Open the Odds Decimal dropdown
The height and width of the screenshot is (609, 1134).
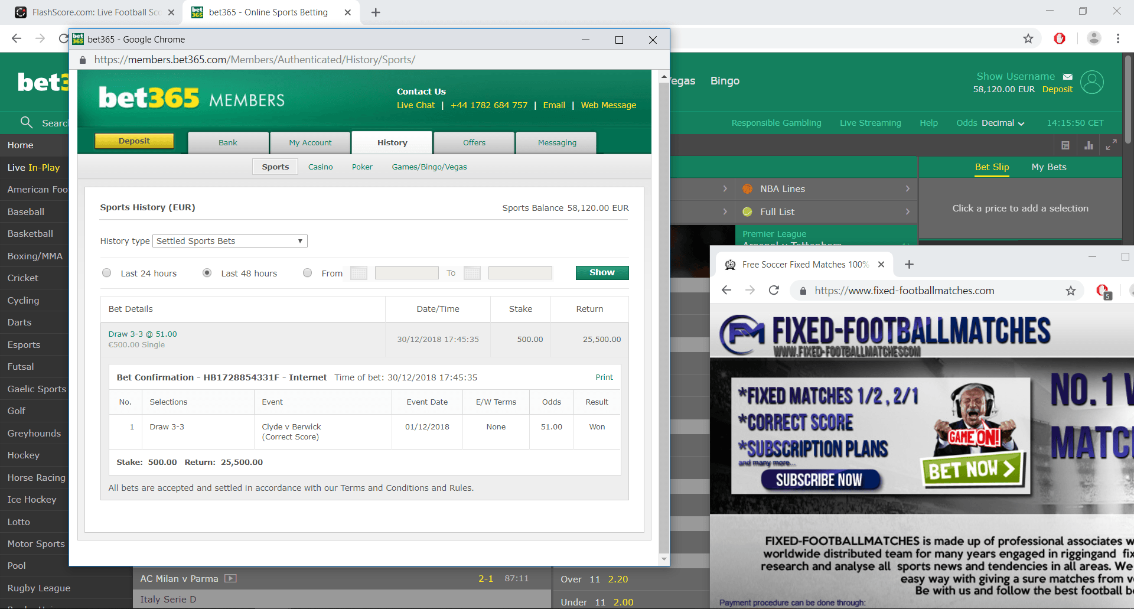(990, 123)
